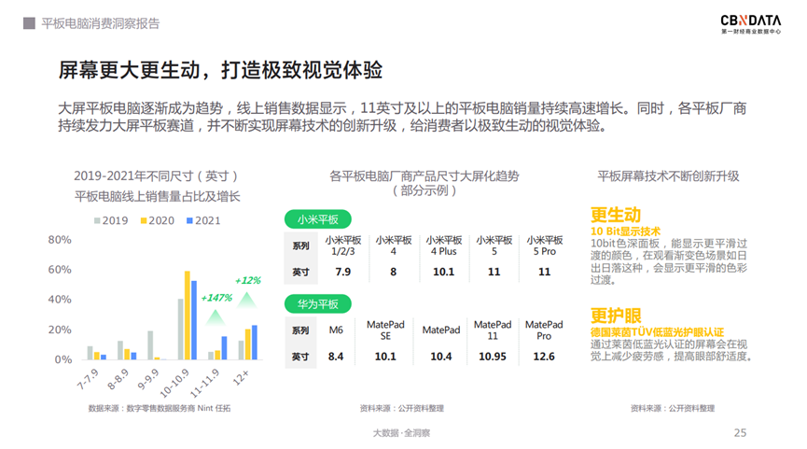The height and width of the screenshot is (449, 807).
Task: Click the 9-9.9 axis label
Action: (148, 380)
